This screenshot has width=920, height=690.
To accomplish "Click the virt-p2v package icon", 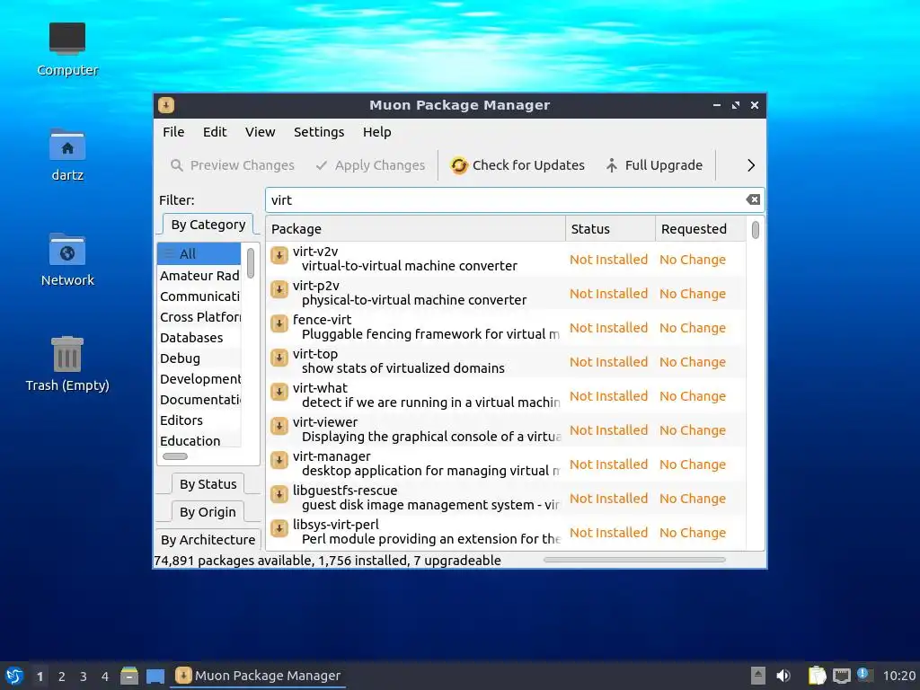I will pyautogui.click(x=279, y=289).
